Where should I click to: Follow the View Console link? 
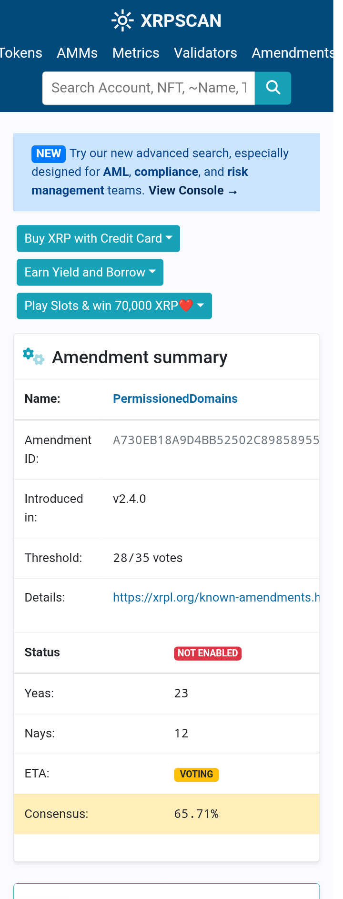(193, 191)
